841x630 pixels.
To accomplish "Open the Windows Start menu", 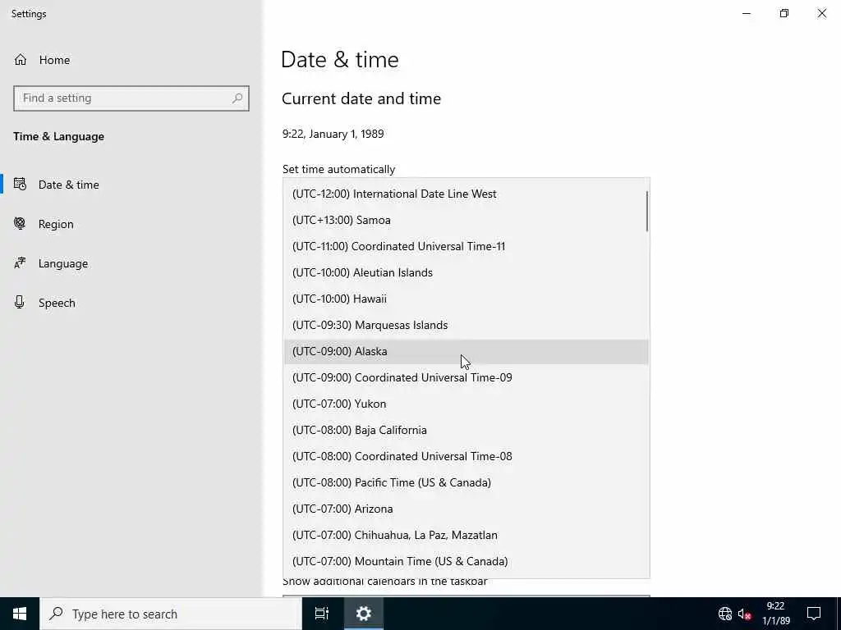I will (20, 614).
